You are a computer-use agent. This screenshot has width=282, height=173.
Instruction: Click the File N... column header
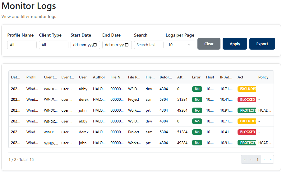(x=117, y=77)
